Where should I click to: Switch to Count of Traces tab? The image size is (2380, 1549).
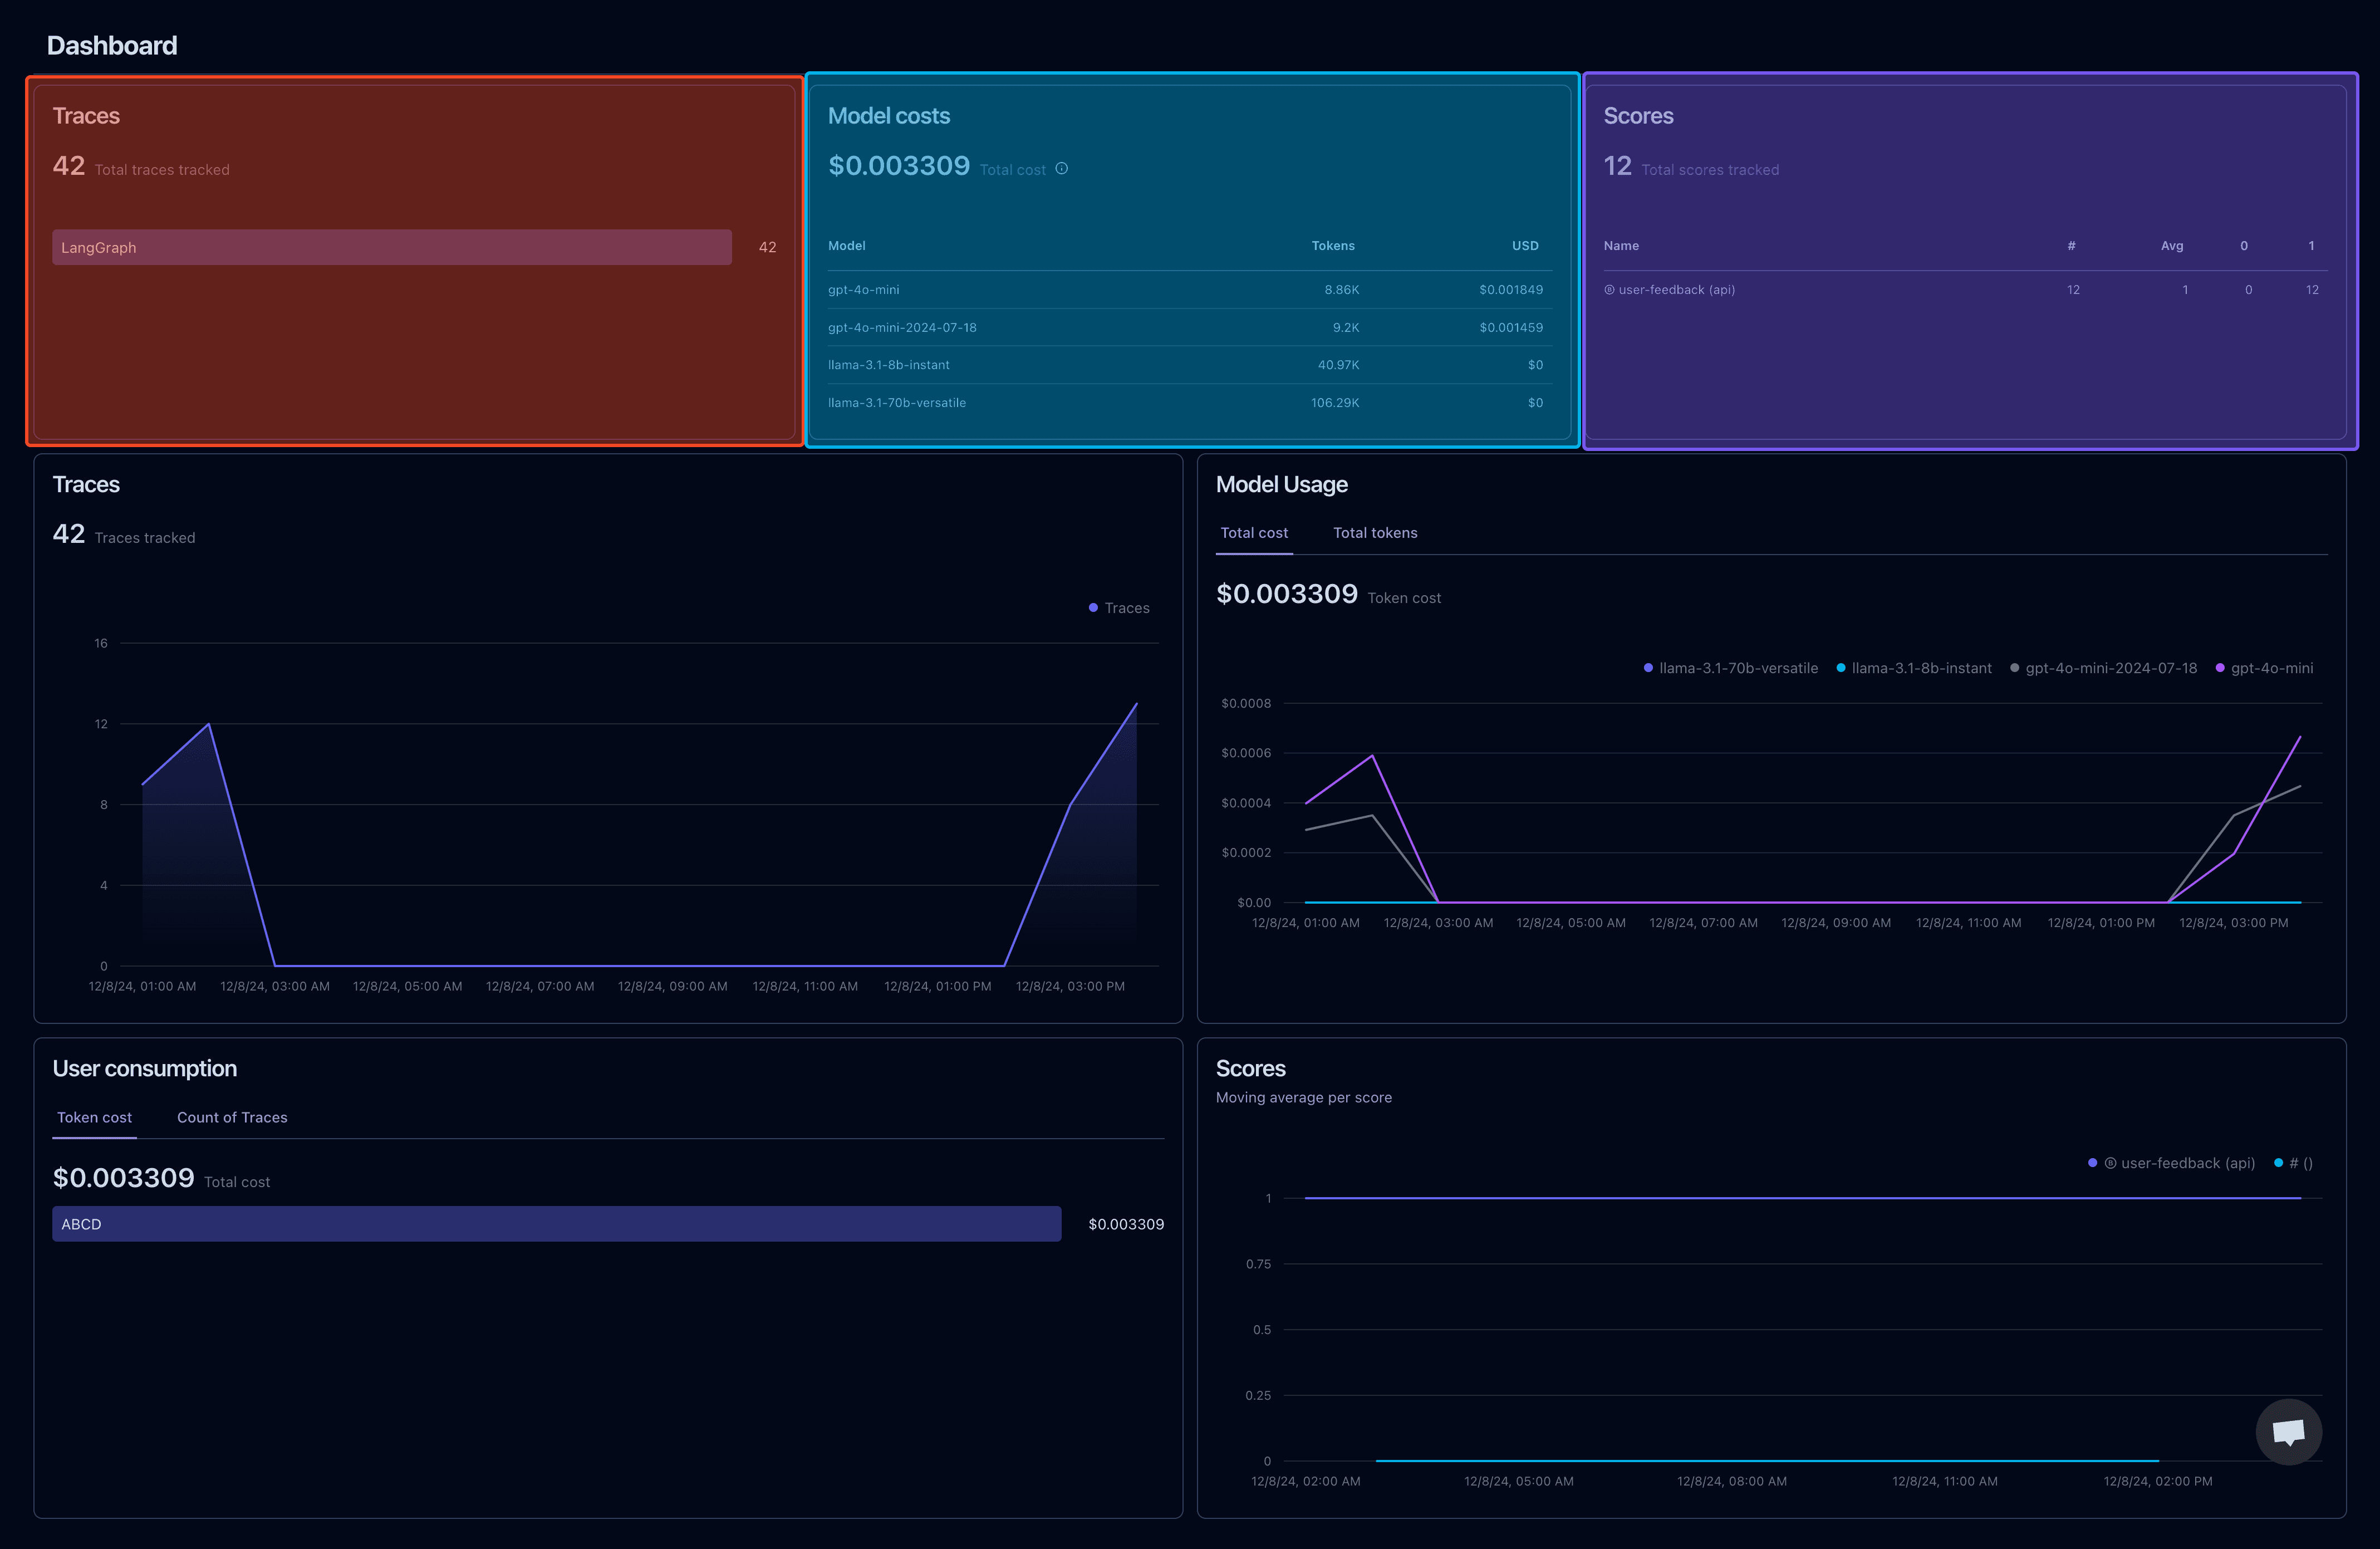[232, 1118]
